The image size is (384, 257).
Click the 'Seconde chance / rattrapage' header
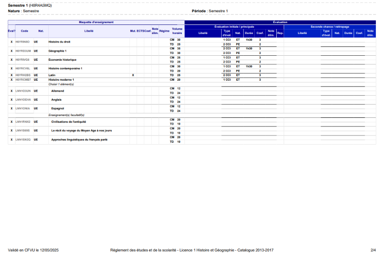(330, 27)
